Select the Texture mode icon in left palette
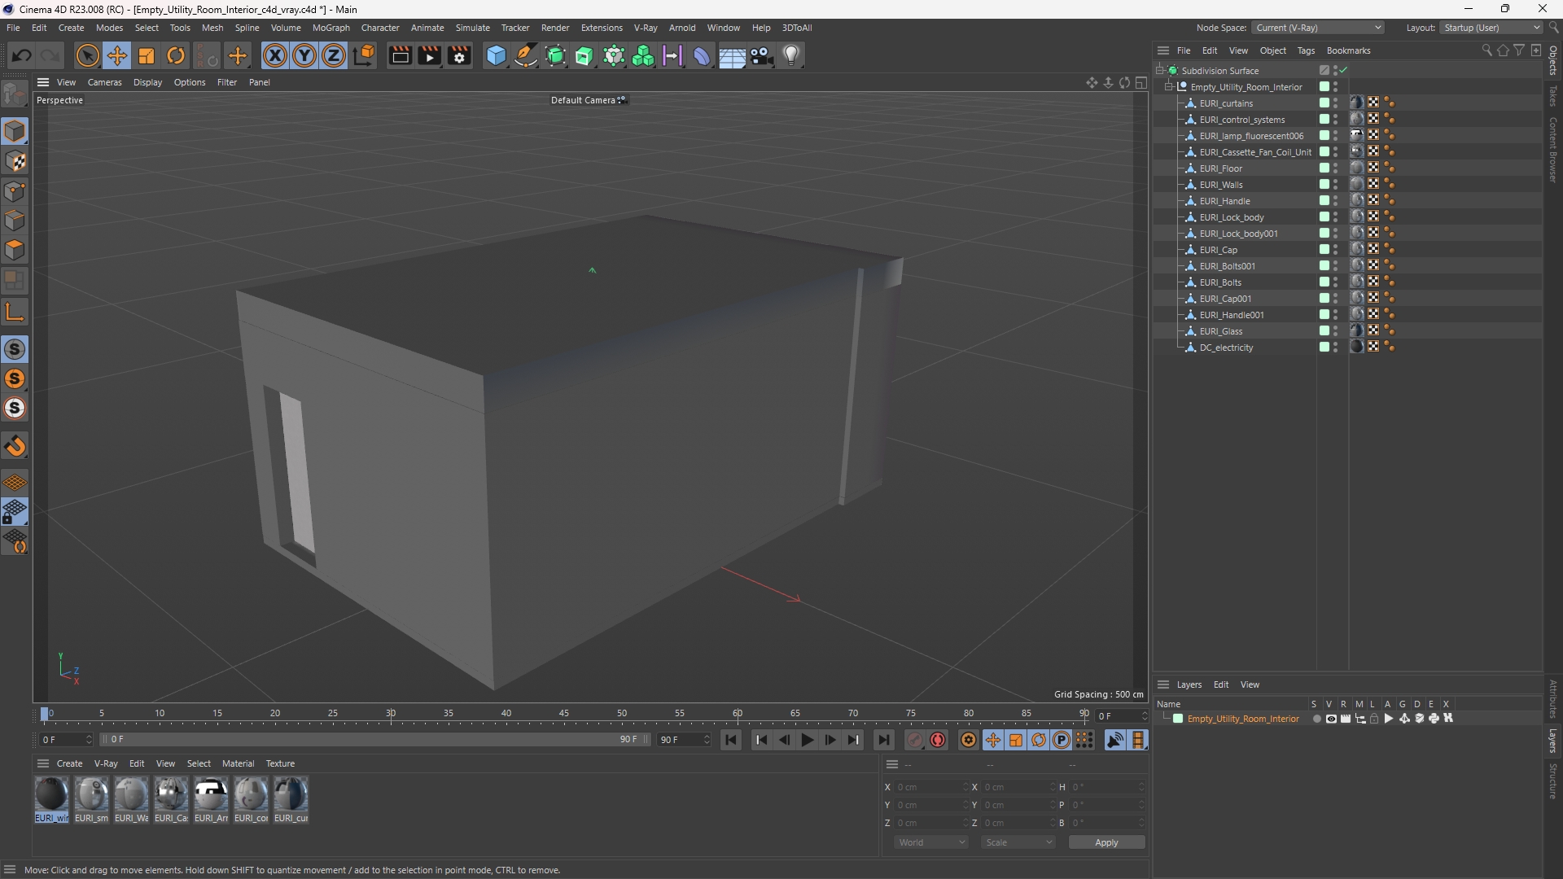 [15, 161]
